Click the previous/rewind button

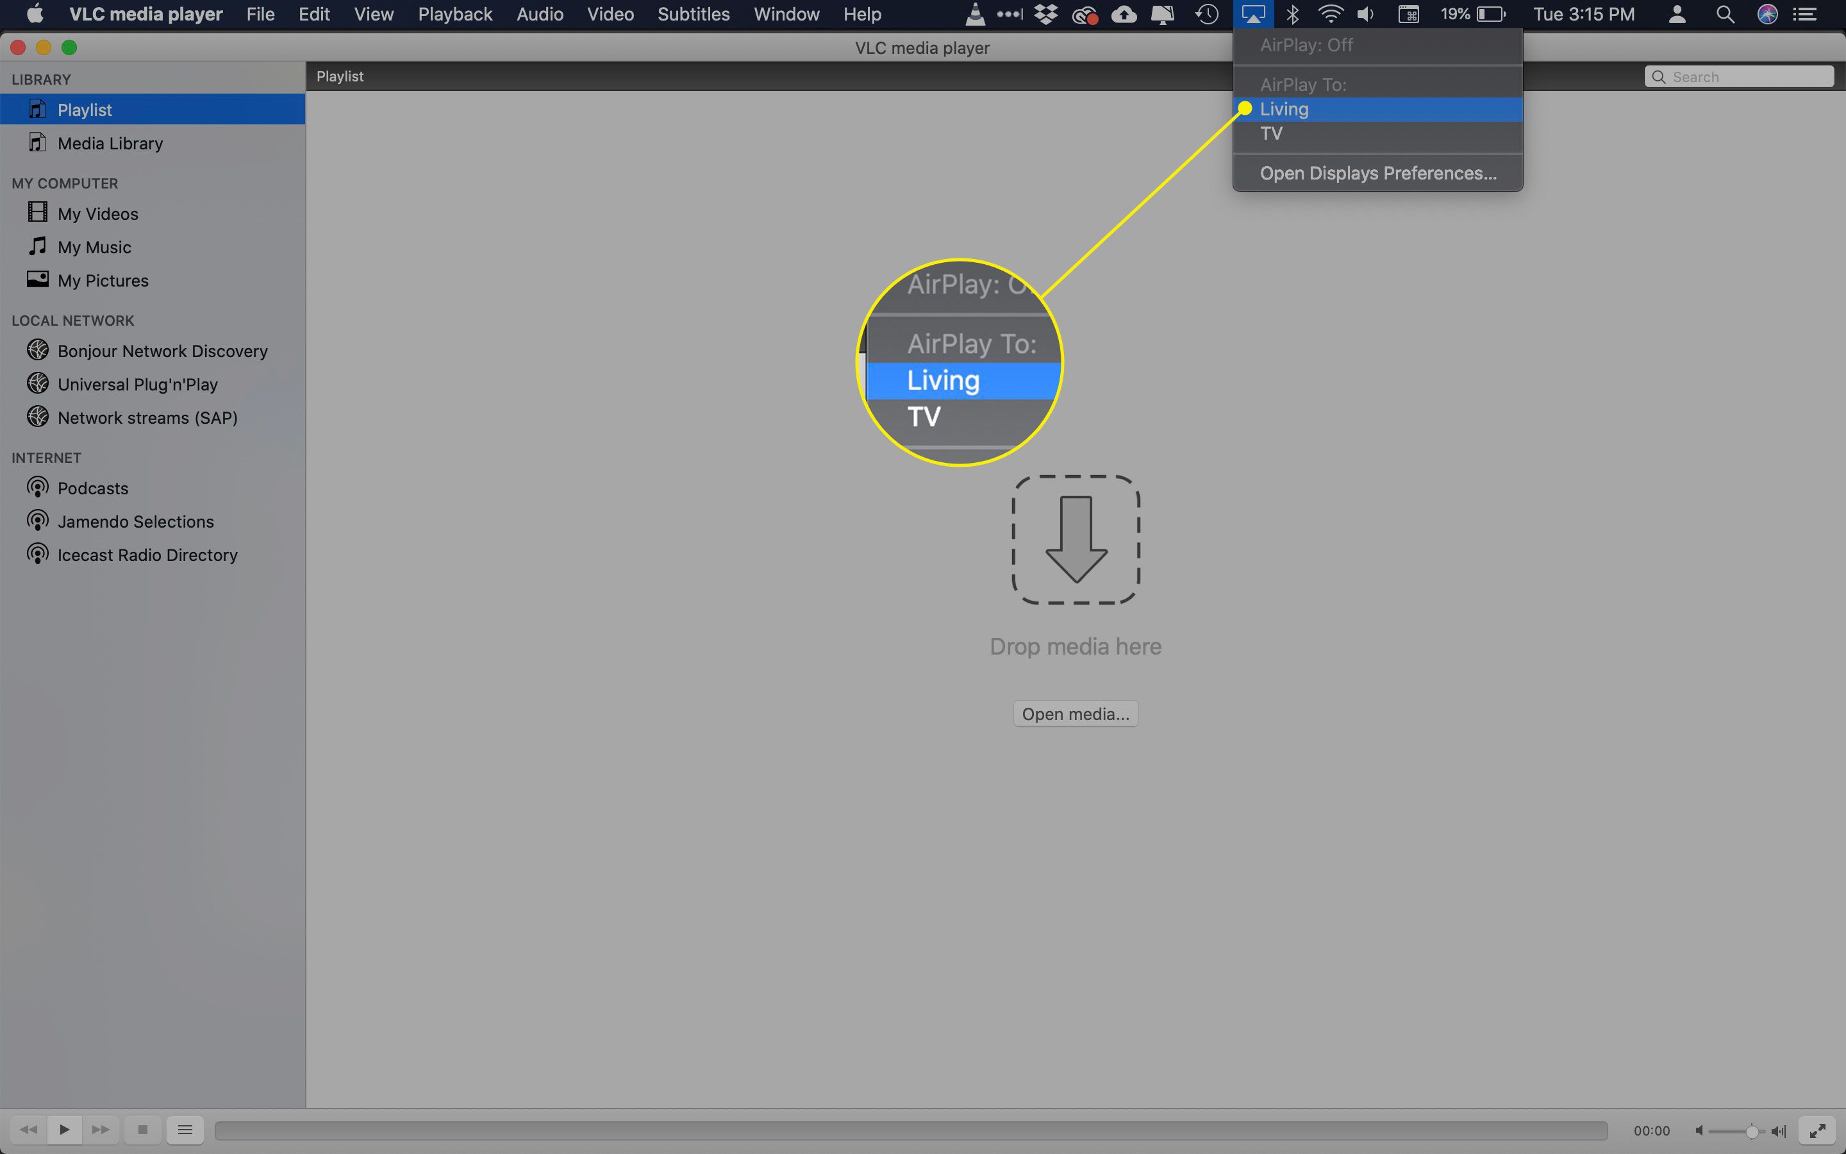29,1130
